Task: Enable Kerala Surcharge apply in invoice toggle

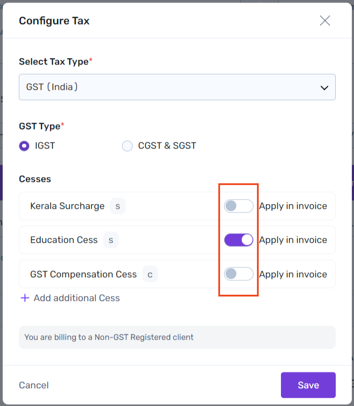Action: [x=239, y=206]
